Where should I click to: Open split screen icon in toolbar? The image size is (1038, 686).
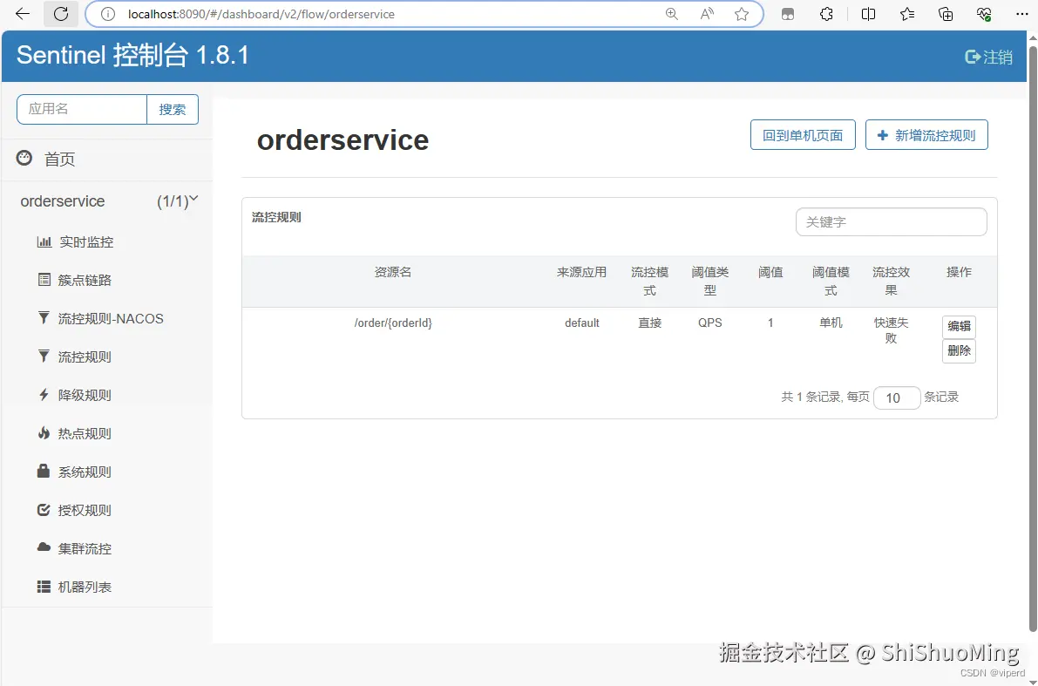point(868,14)
